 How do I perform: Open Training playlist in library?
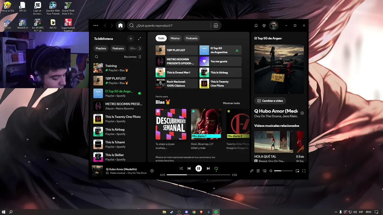pyautogui.click(x=118, y=68)
